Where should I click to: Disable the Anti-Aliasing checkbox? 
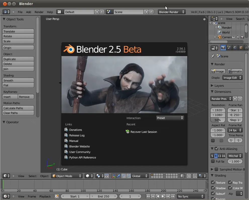click(216, 149)
